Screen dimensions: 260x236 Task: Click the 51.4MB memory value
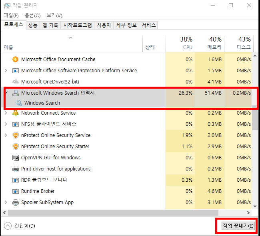click(213, 93)
